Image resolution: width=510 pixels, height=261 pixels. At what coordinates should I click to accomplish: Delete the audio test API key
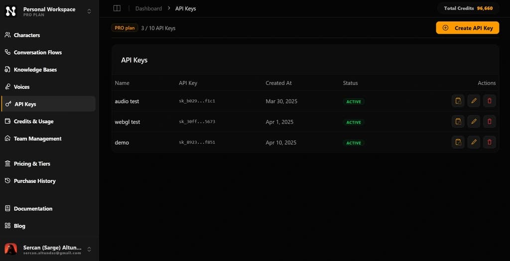pos(490,101)
